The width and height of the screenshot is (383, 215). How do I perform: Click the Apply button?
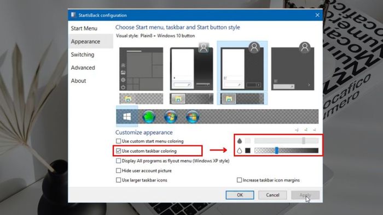[305, 195]
